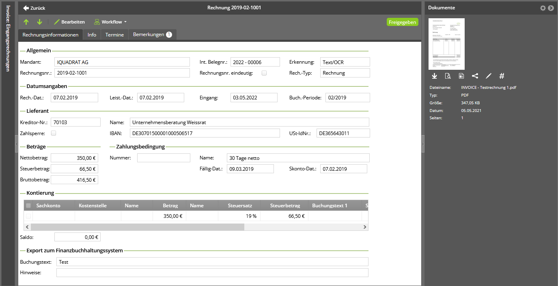Download the document in Dokumente panel
The width and height of the screenshot is (558, 286).
[x=434, y=76]
